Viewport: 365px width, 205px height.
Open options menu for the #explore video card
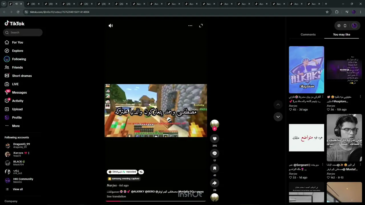pyautogui.click(x=360, y=97)
